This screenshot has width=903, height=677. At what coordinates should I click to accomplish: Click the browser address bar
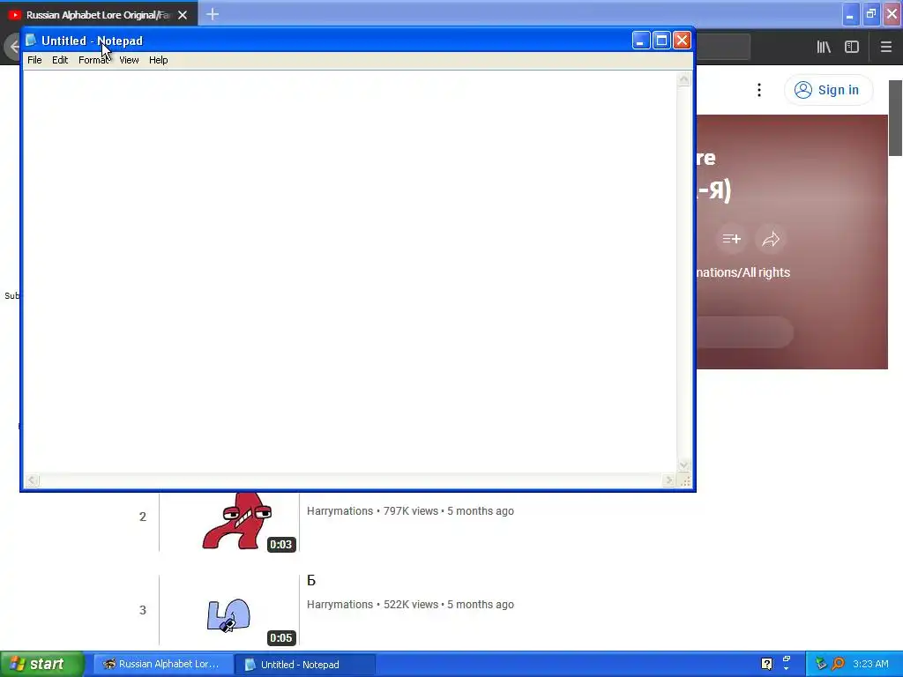point(723,47)
